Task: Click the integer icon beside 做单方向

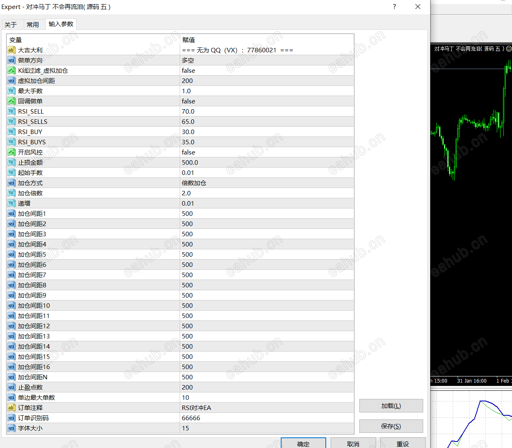Action: (x=11, y=60)
